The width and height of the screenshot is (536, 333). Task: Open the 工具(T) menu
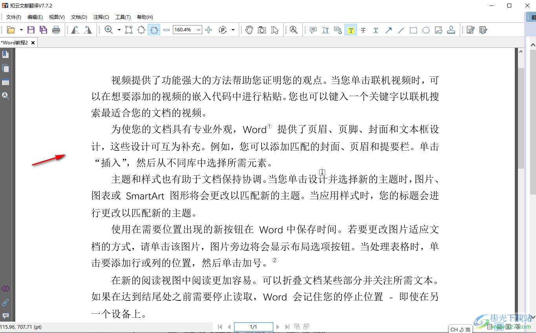click(123, 17)
